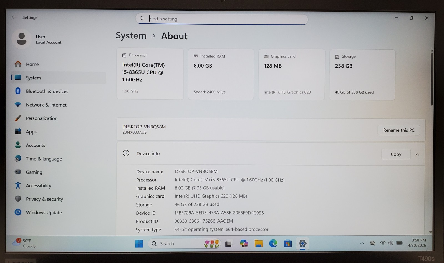Click model text 20NX003AUS
The width and height of the screenshot is (444, 263).
pos(135,132)
